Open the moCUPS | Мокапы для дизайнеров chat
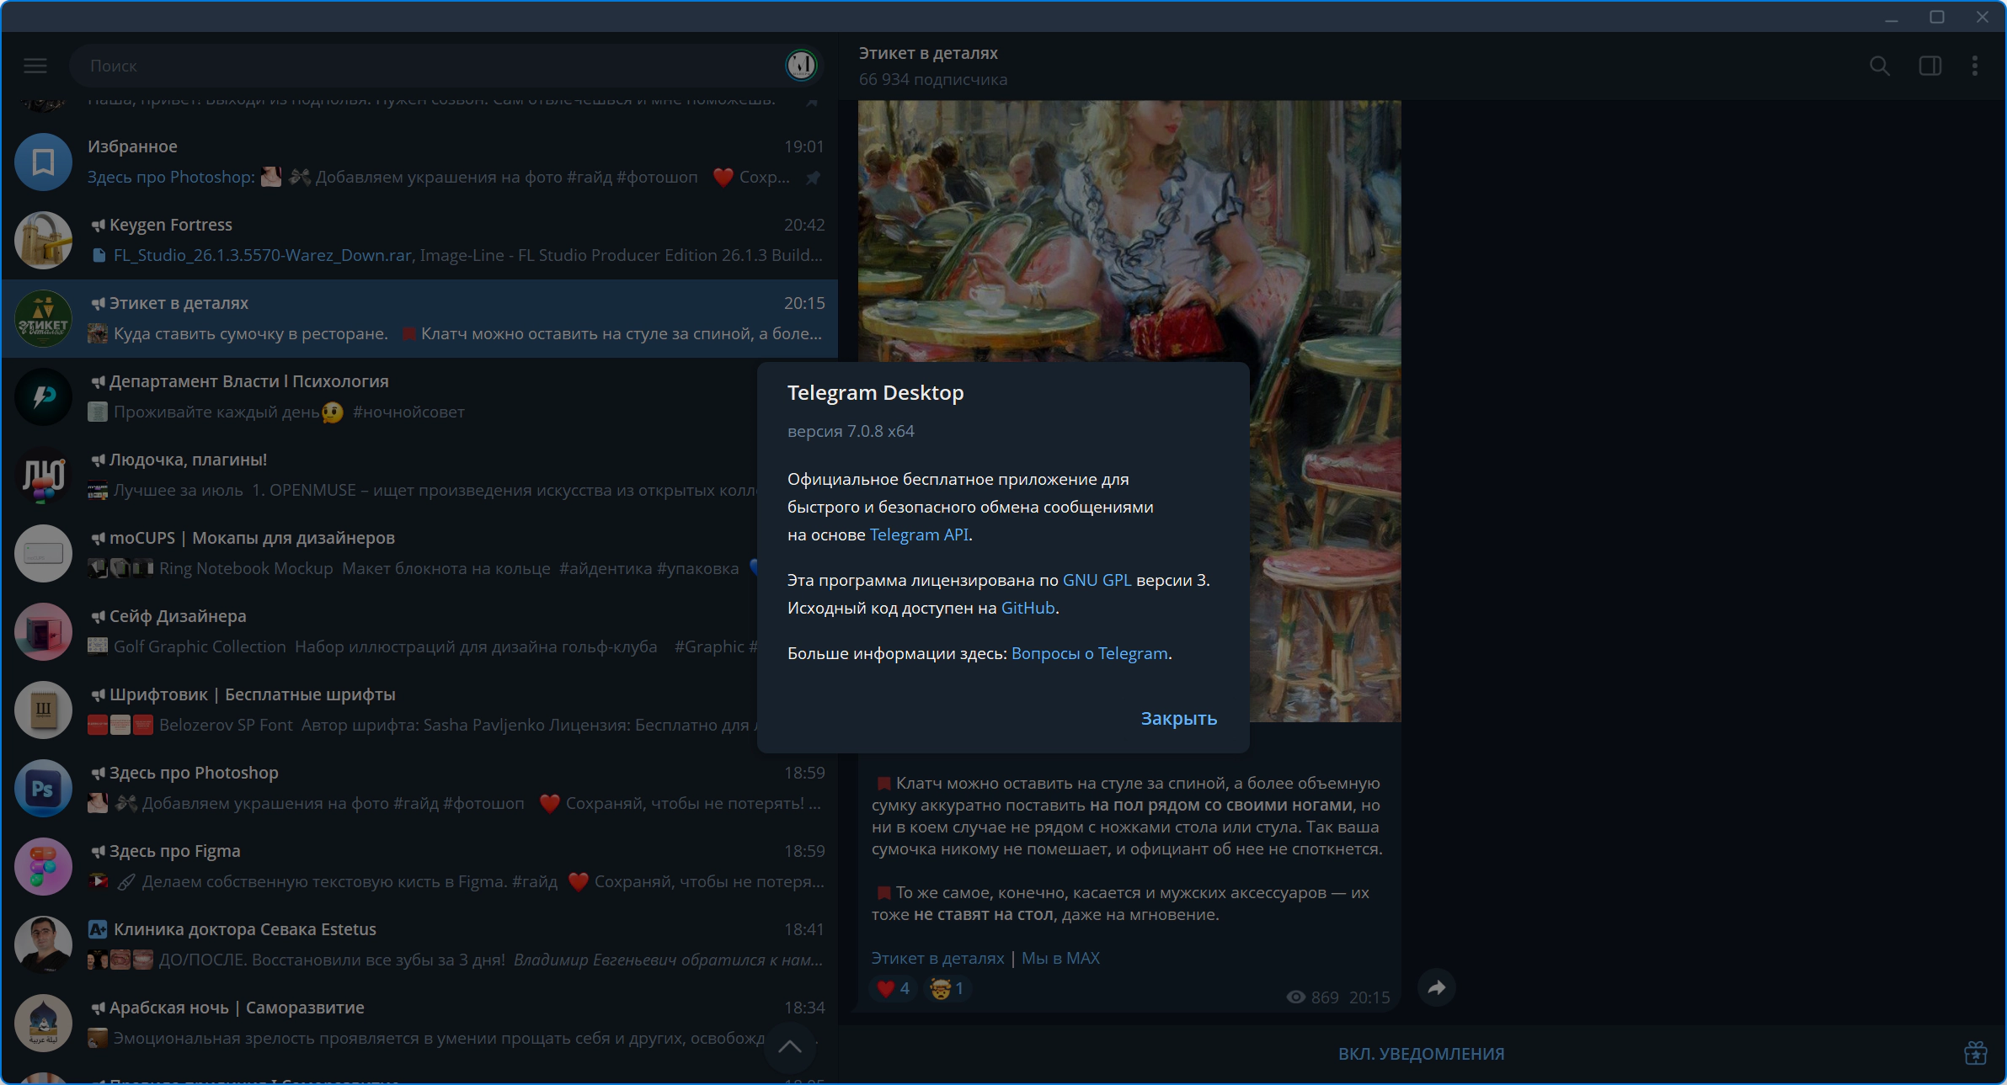Image resolution: width=2007 pixels, height=1085 pixels. [x=419, y=553]
